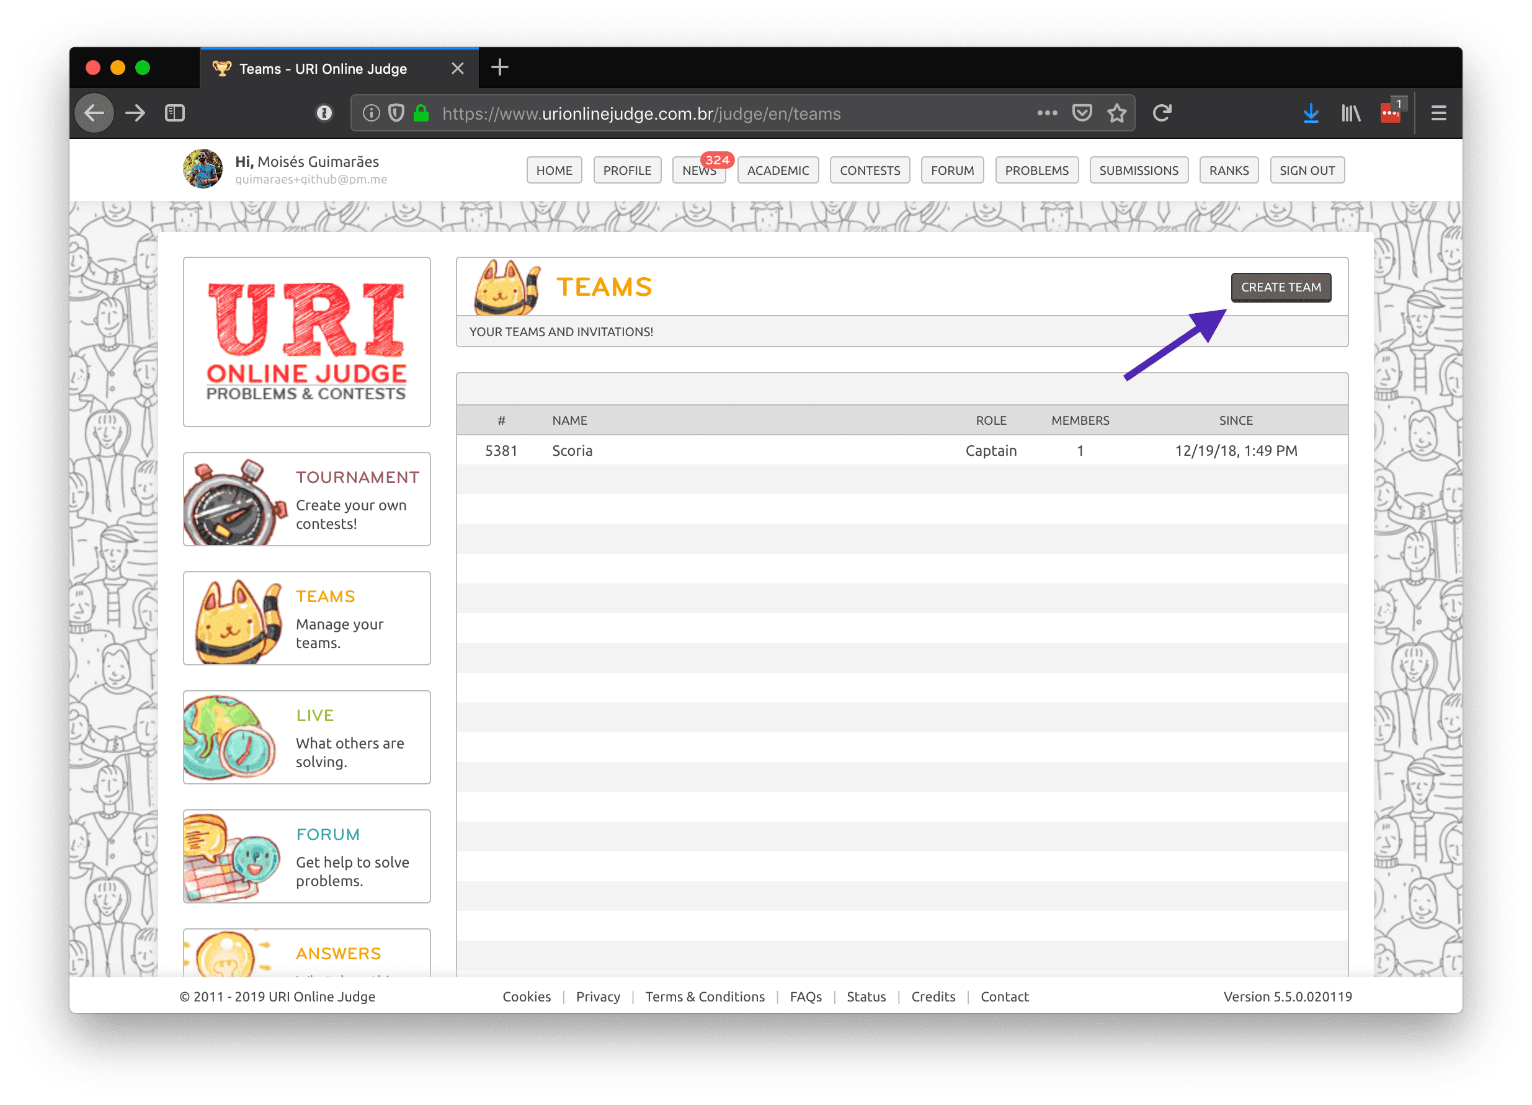Open the Contact footer link
Viewport: 1532px width, 1105px height.
[x=1004, y=996]
